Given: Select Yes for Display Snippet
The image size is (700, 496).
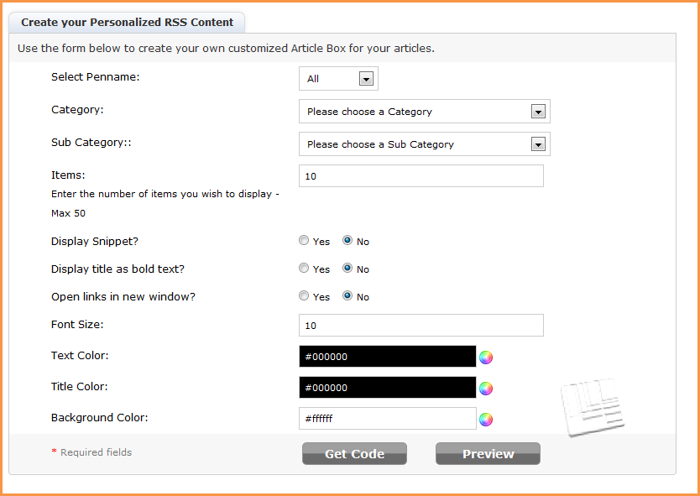Looking at the screenshot, I should [304, 241].
